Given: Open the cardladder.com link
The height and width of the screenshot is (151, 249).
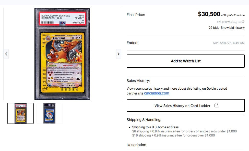Looking at the screenshot, I should coord(156,93).
